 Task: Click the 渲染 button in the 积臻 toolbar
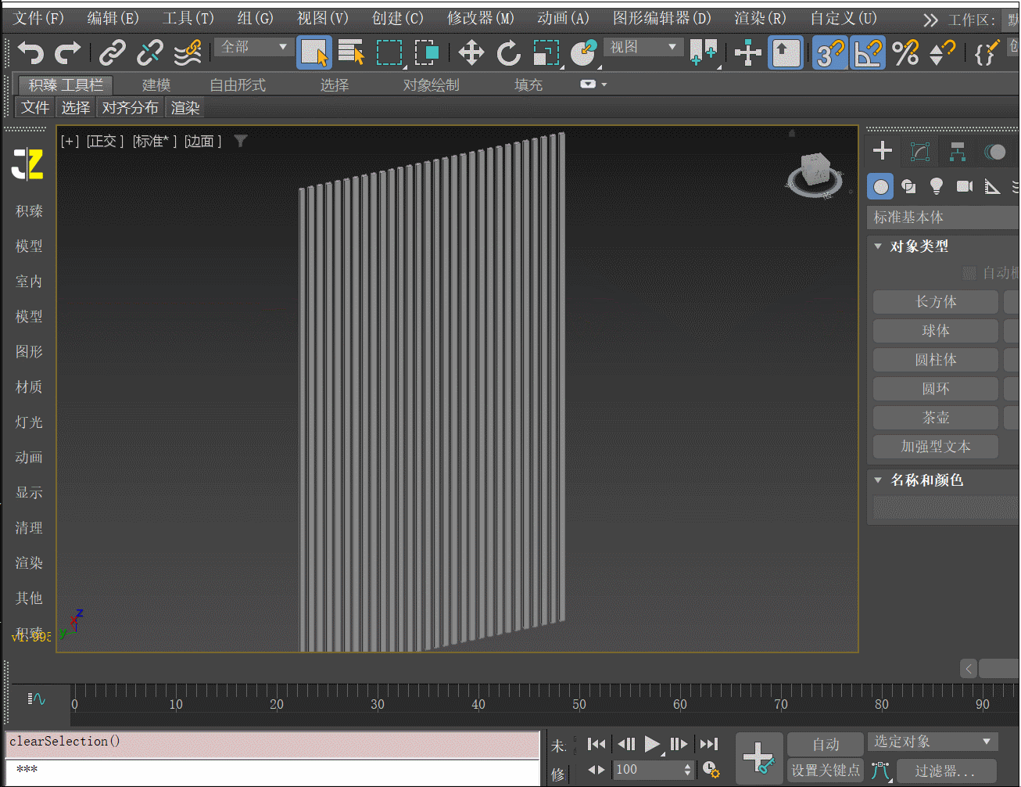tap(185, 108)
